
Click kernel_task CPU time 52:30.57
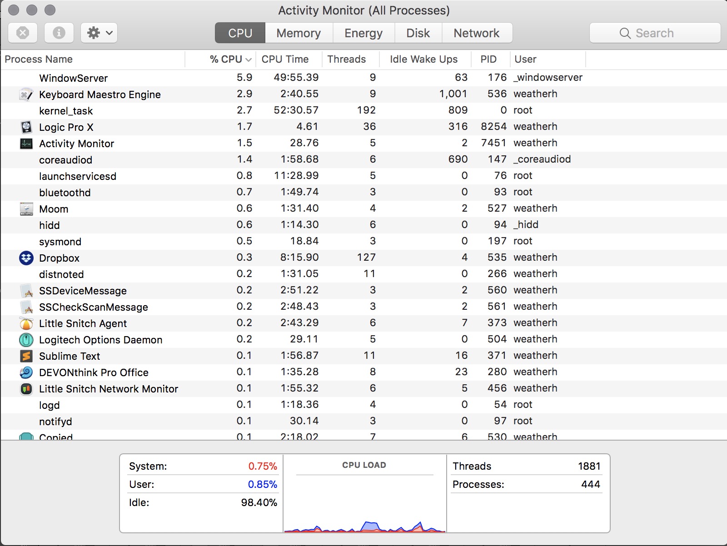[296, 110]
